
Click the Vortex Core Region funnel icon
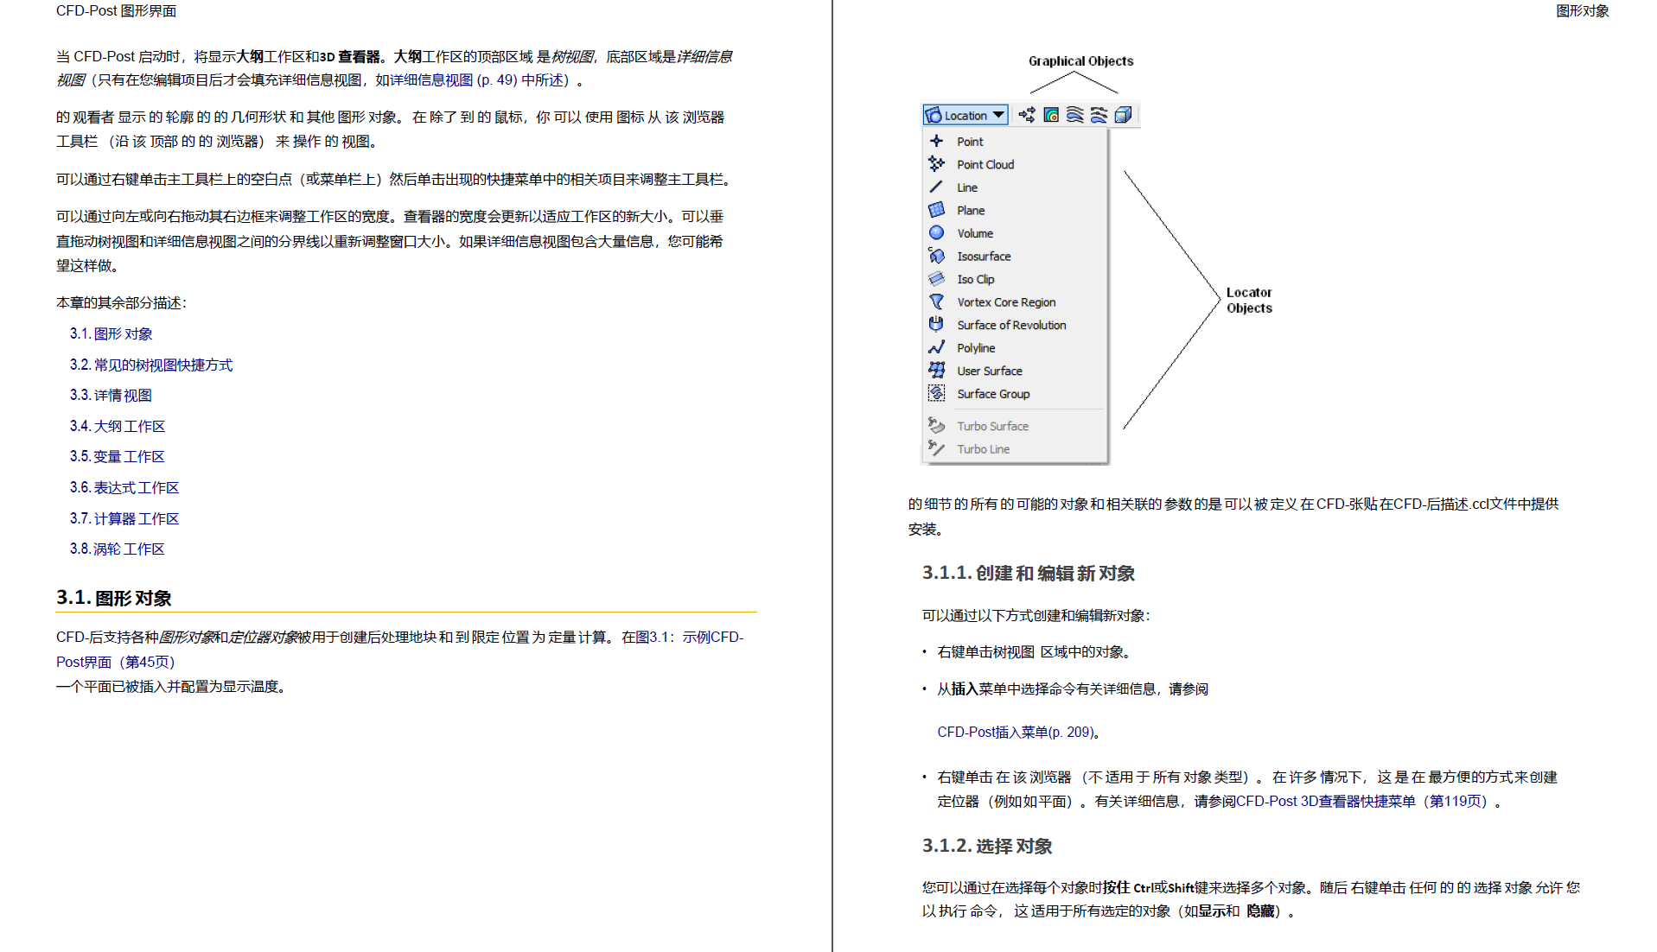pyautogui.click(x=936, y=301)
